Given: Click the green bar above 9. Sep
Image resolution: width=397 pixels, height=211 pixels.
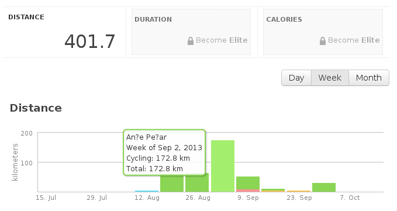Looking at the screenshot, I should point(248,183).
